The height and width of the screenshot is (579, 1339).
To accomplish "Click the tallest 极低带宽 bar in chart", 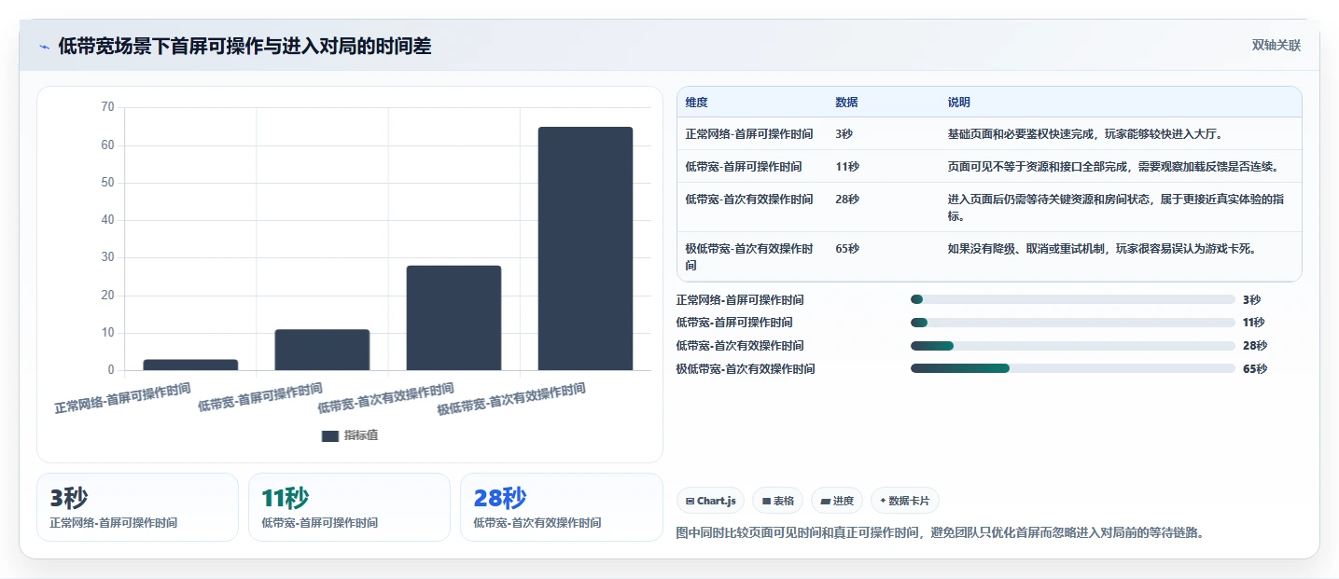I will click(x=585, y=248).
